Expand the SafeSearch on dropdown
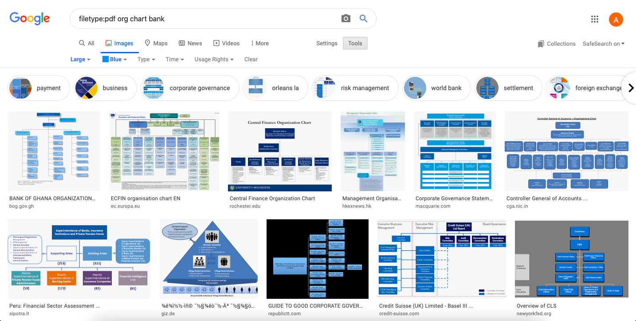636x321 pixels. (604, 44)
